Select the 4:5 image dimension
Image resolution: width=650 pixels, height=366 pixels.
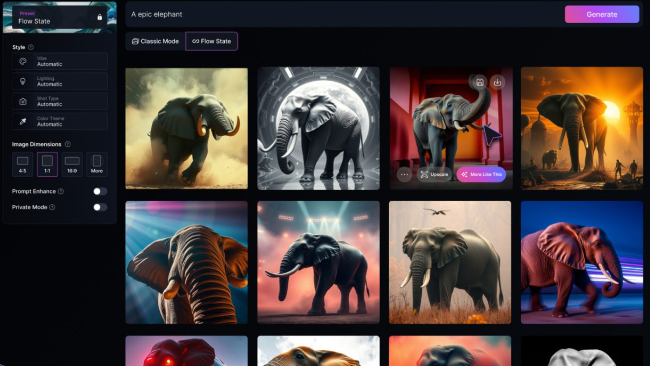pos(22,164)
